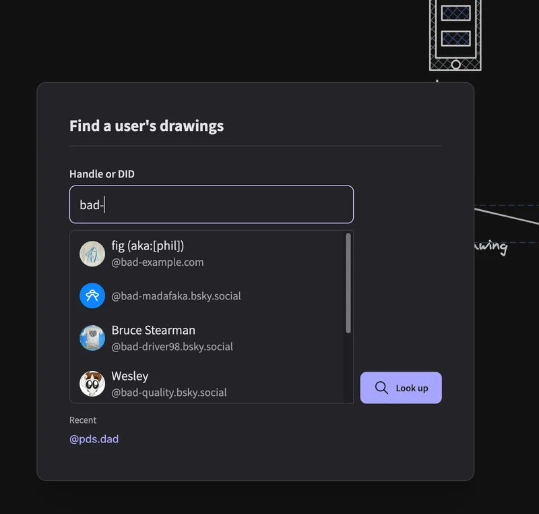Click the blue default avatar icon
The height and width of the screenshot is (514, 539).
click(92, 296)
